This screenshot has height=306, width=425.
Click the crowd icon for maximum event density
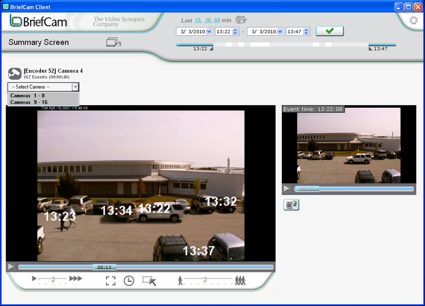click(240, 280)
